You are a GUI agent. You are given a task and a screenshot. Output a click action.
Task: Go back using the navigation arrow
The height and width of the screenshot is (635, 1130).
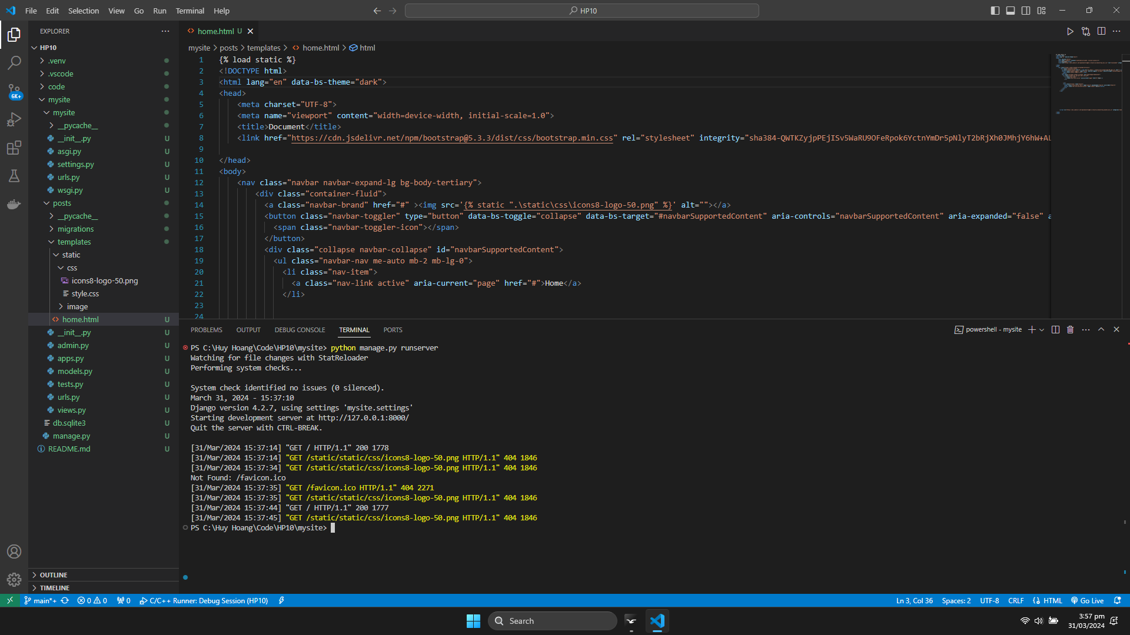(x=377, y=11)
